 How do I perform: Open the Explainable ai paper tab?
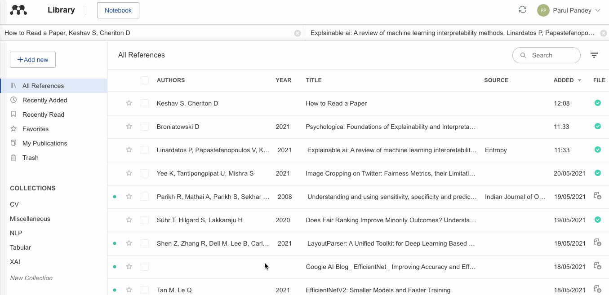[x=452, y=33]
